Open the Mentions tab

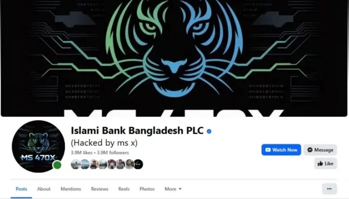pos(71,189)
